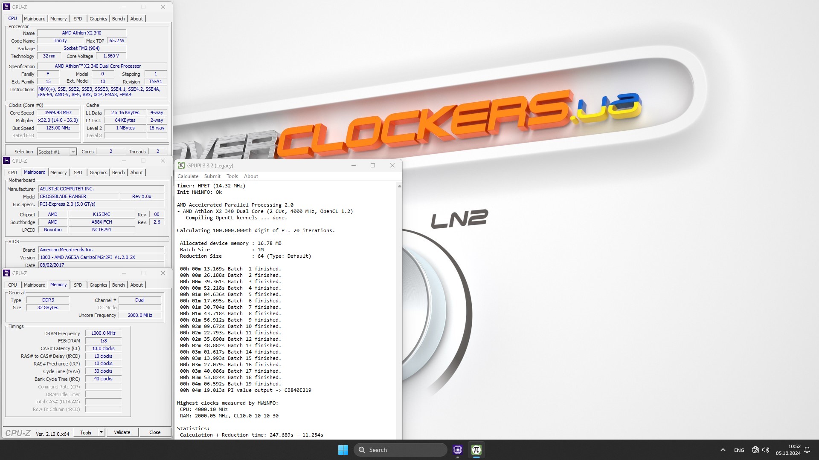Click Core Voltage 1.560 V
The width and height of the screenshot is (819, 460).
[111, 56]
